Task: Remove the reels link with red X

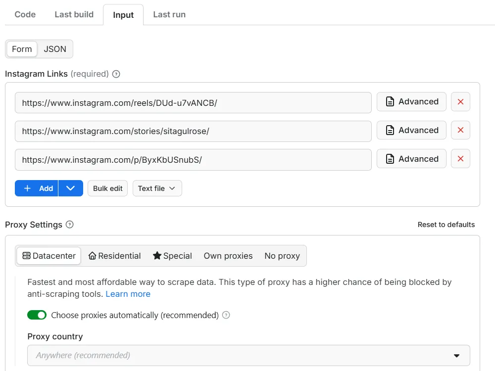Action: (x=460, y=102)
